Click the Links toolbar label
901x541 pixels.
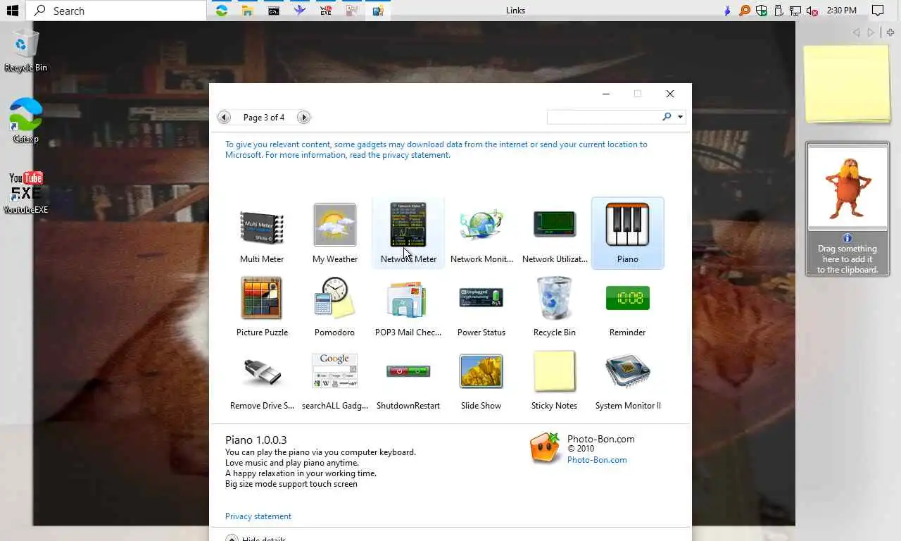coord(515,11)
